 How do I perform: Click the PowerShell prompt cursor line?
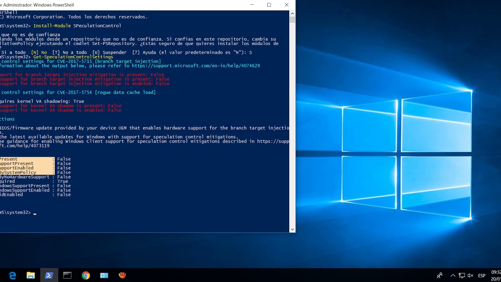(18, 212)
